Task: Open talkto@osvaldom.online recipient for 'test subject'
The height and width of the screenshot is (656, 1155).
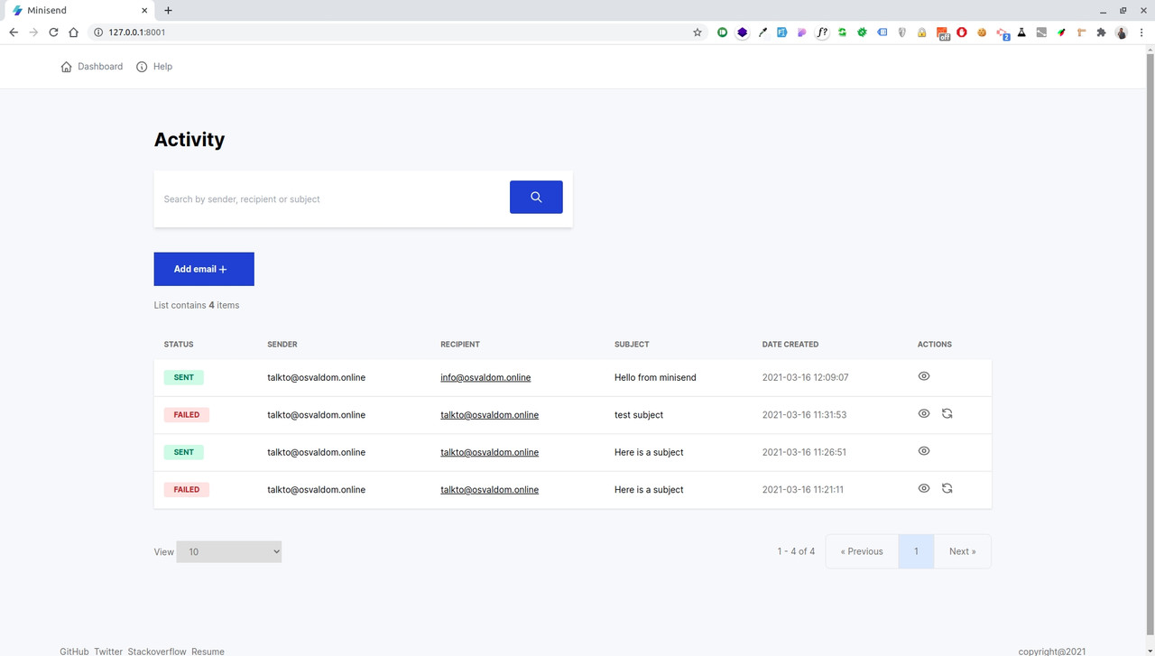Action: [489, 415]
